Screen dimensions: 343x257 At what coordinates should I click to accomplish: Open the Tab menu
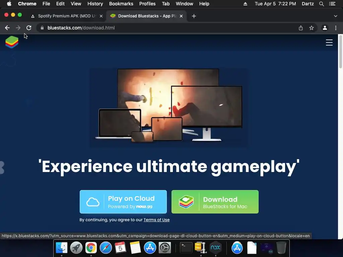coord(165,4)
